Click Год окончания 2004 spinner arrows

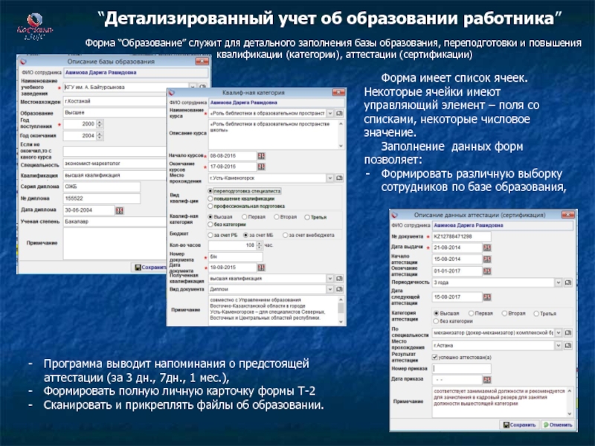[x=100, y=135]
